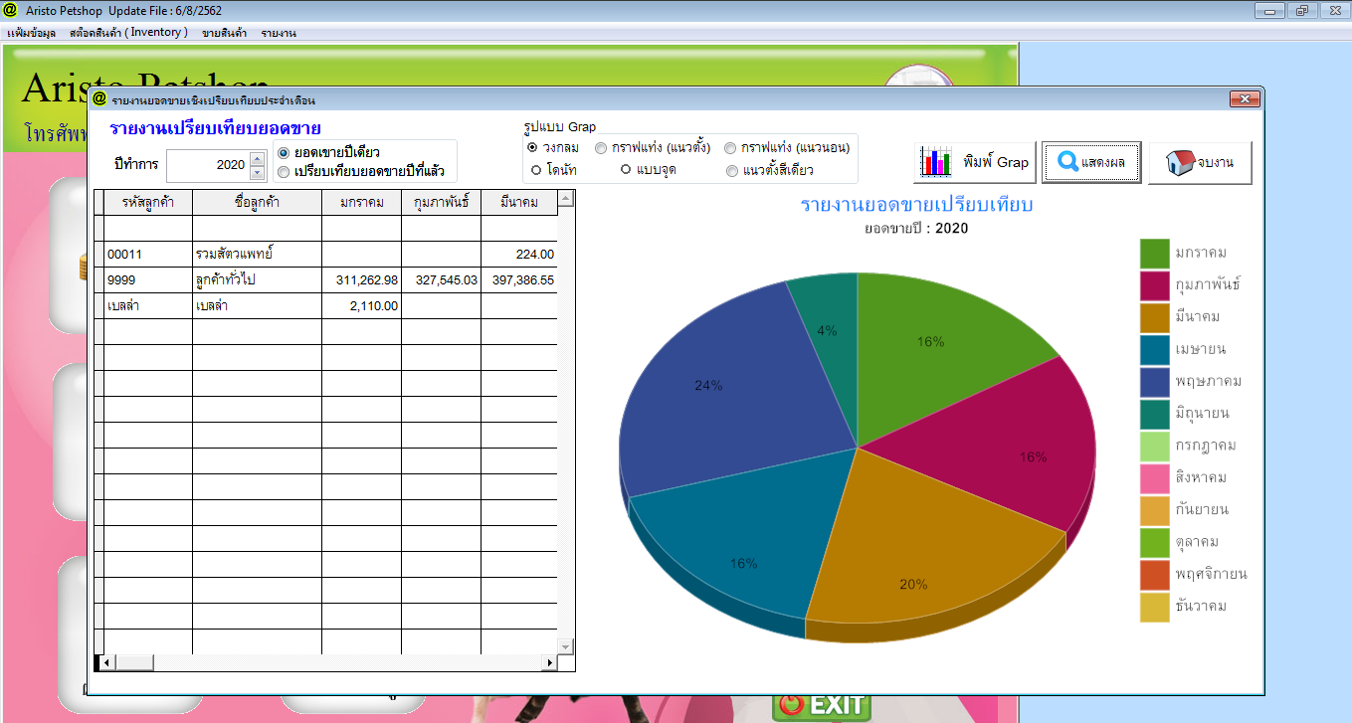The width and height of the screenshot is (1352, 723).
Task: Click the มีนาคม brown legend swatch
Action: (x=1155, y=317)
